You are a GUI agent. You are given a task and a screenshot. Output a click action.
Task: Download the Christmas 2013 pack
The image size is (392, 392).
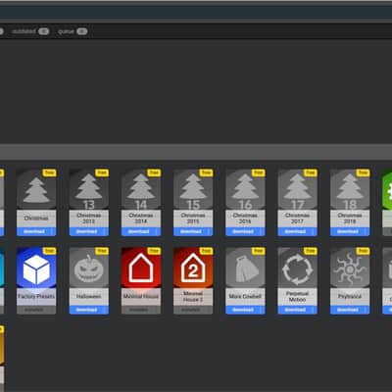(x=88, y=231)
